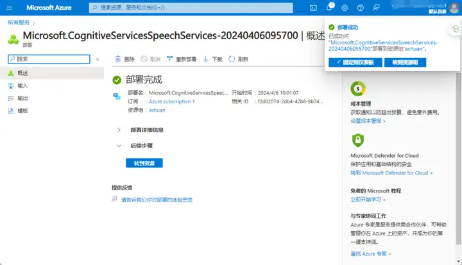This screenshot has height=265, width=462.
Task: Open 查找 Azure 专家 link
Action: pos(371,254)
